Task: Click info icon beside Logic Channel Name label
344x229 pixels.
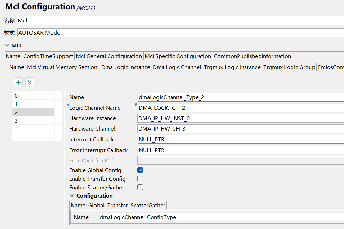Action: point(68,106)
